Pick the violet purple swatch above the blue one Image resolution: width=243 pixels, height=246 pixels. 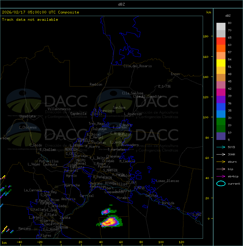pyautogui.click(x=221, y=99)
